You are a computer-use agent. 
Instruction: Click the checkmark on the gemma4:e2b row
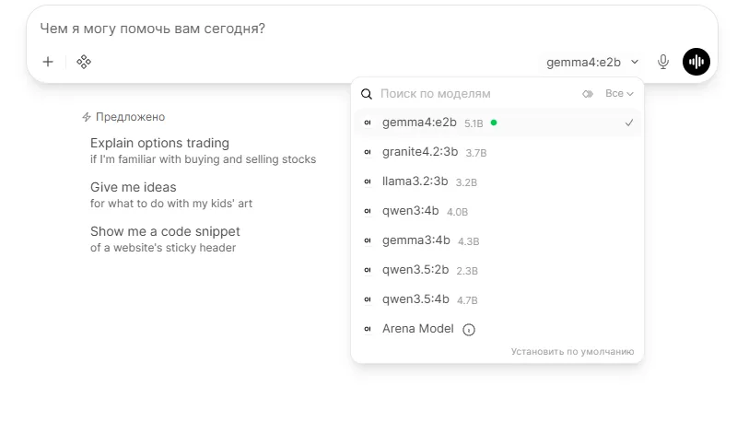pyautogui.click(x=629, y=123)
